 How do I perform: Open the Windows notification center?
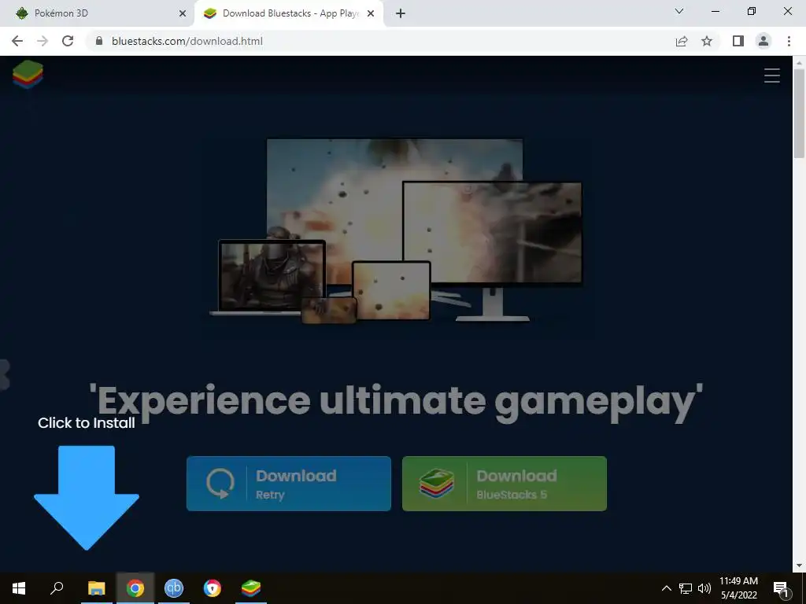[782, 588]
